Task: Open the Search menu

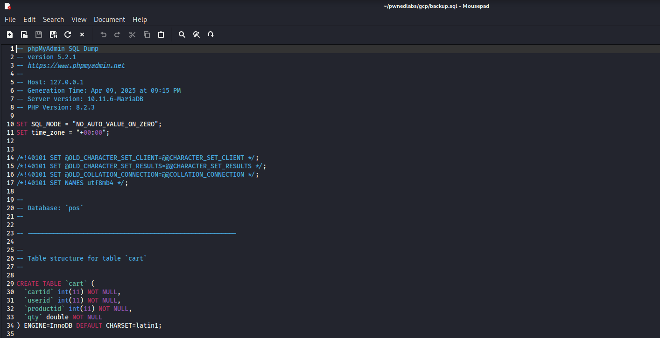Action: [53, 20]
